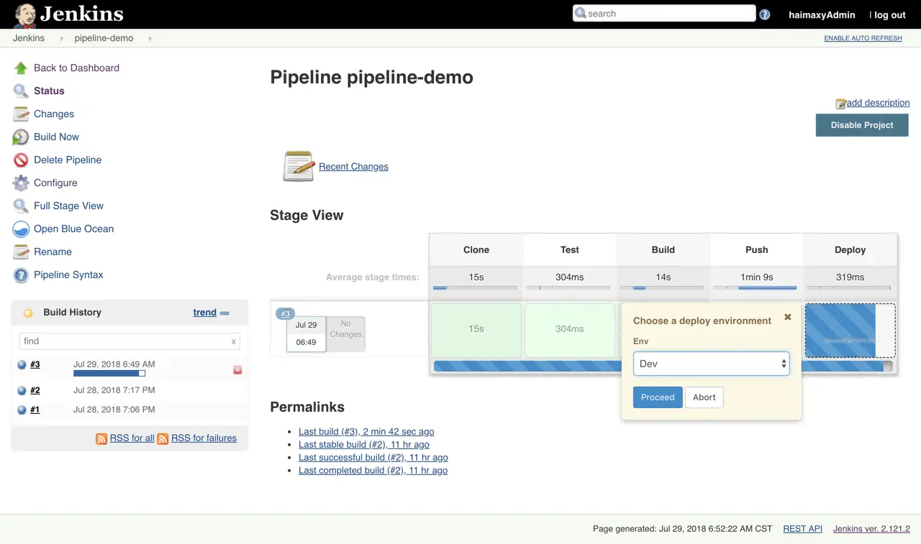Click the Full Stage View magnifier icon
The width and height of the screenshot is (921, 544).
tap(20, 206)
